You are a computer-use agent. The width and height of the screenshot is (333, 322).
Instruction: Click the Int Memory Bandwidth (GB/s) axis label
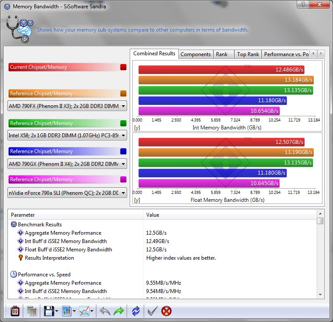click(x=227, y=127)
